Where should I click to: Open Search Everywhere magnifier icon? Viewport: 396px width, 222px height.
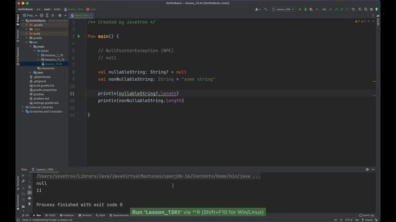(x=366, y=9)
